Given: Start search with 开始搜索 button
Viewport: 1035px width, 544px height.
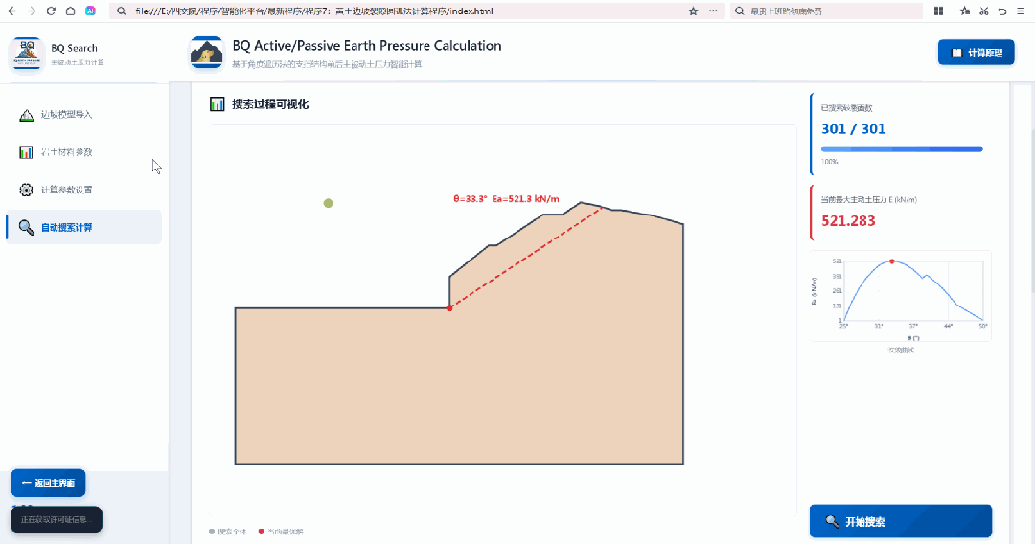Looking at the screenshot, I should pos(901,522).
